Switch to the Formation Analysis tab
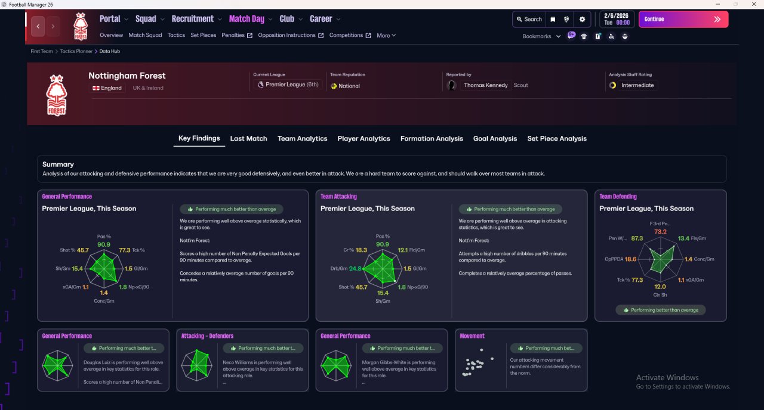764x410 pixels. pos(432,138)
